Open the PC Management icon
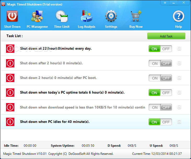The width and height of the screenshot is (191, 159). tap(37, 16)
